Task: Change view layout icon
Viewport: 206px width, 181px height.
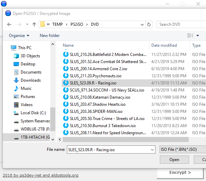Action: 190,36
